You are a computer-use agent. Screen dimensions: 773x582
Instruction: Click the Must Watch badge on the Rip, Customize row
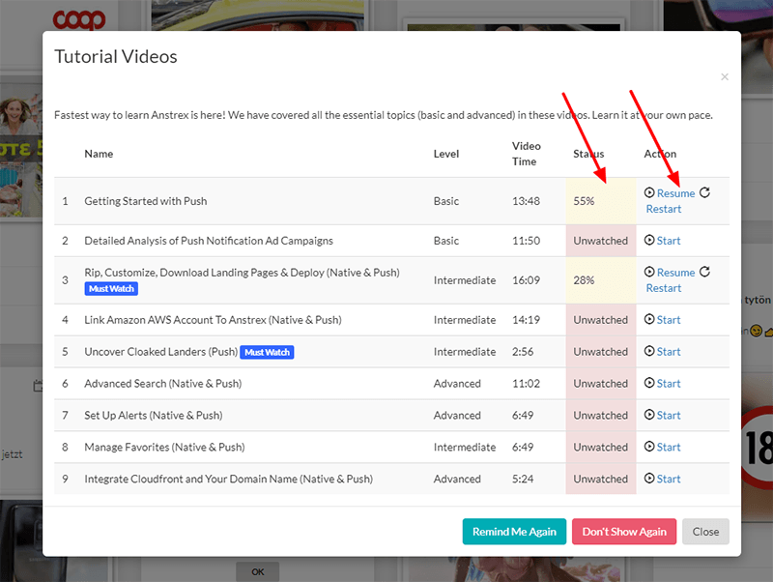point(111,288)
